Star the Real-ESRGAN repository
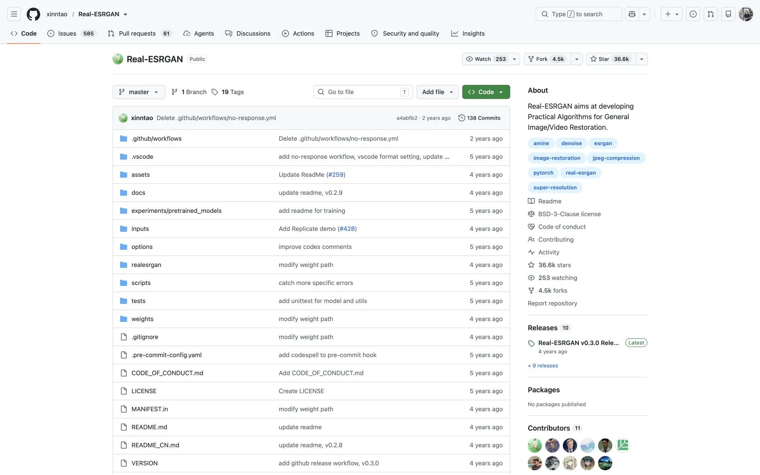760x475 pixels. (x=610, y=59)
